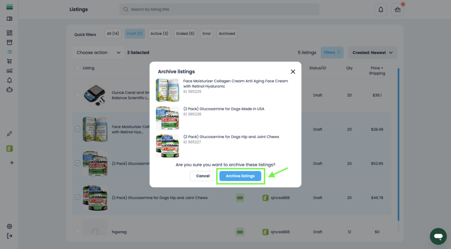451x249 pixels.
Task: Click the plus icon in sidebar
Action: [x=11, y=162]
